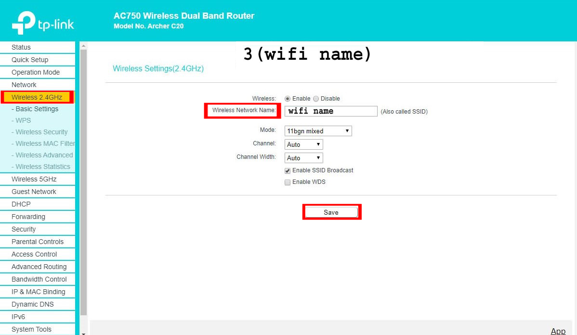Click the sidebar scroll down arrow

83,332
